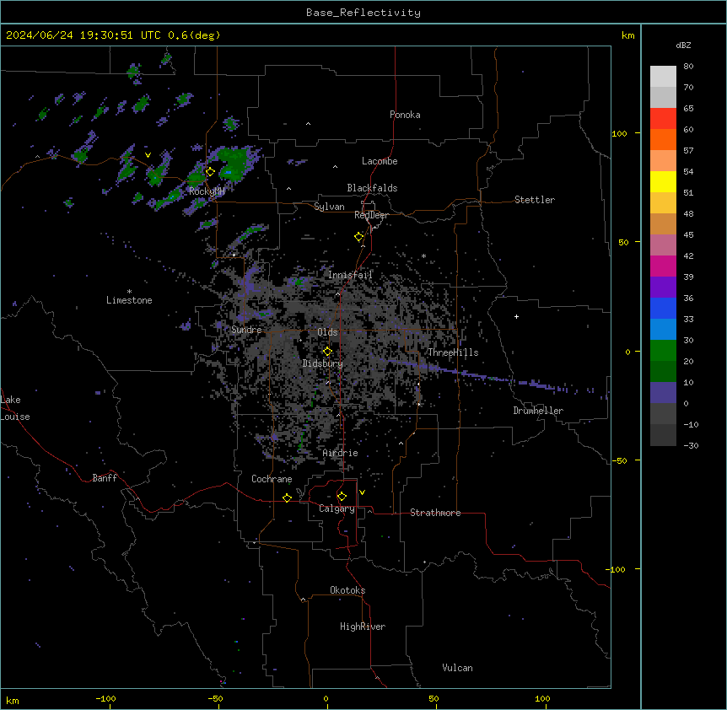727x710 pixels.
Task: Pick the orange 57-60 dBZ legend swatch
Action: point(663,139)
